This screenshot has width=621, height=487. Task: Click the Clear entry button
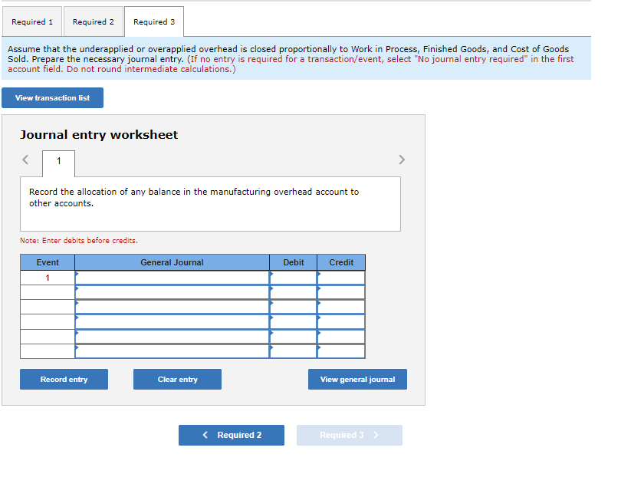click(177, 379)
